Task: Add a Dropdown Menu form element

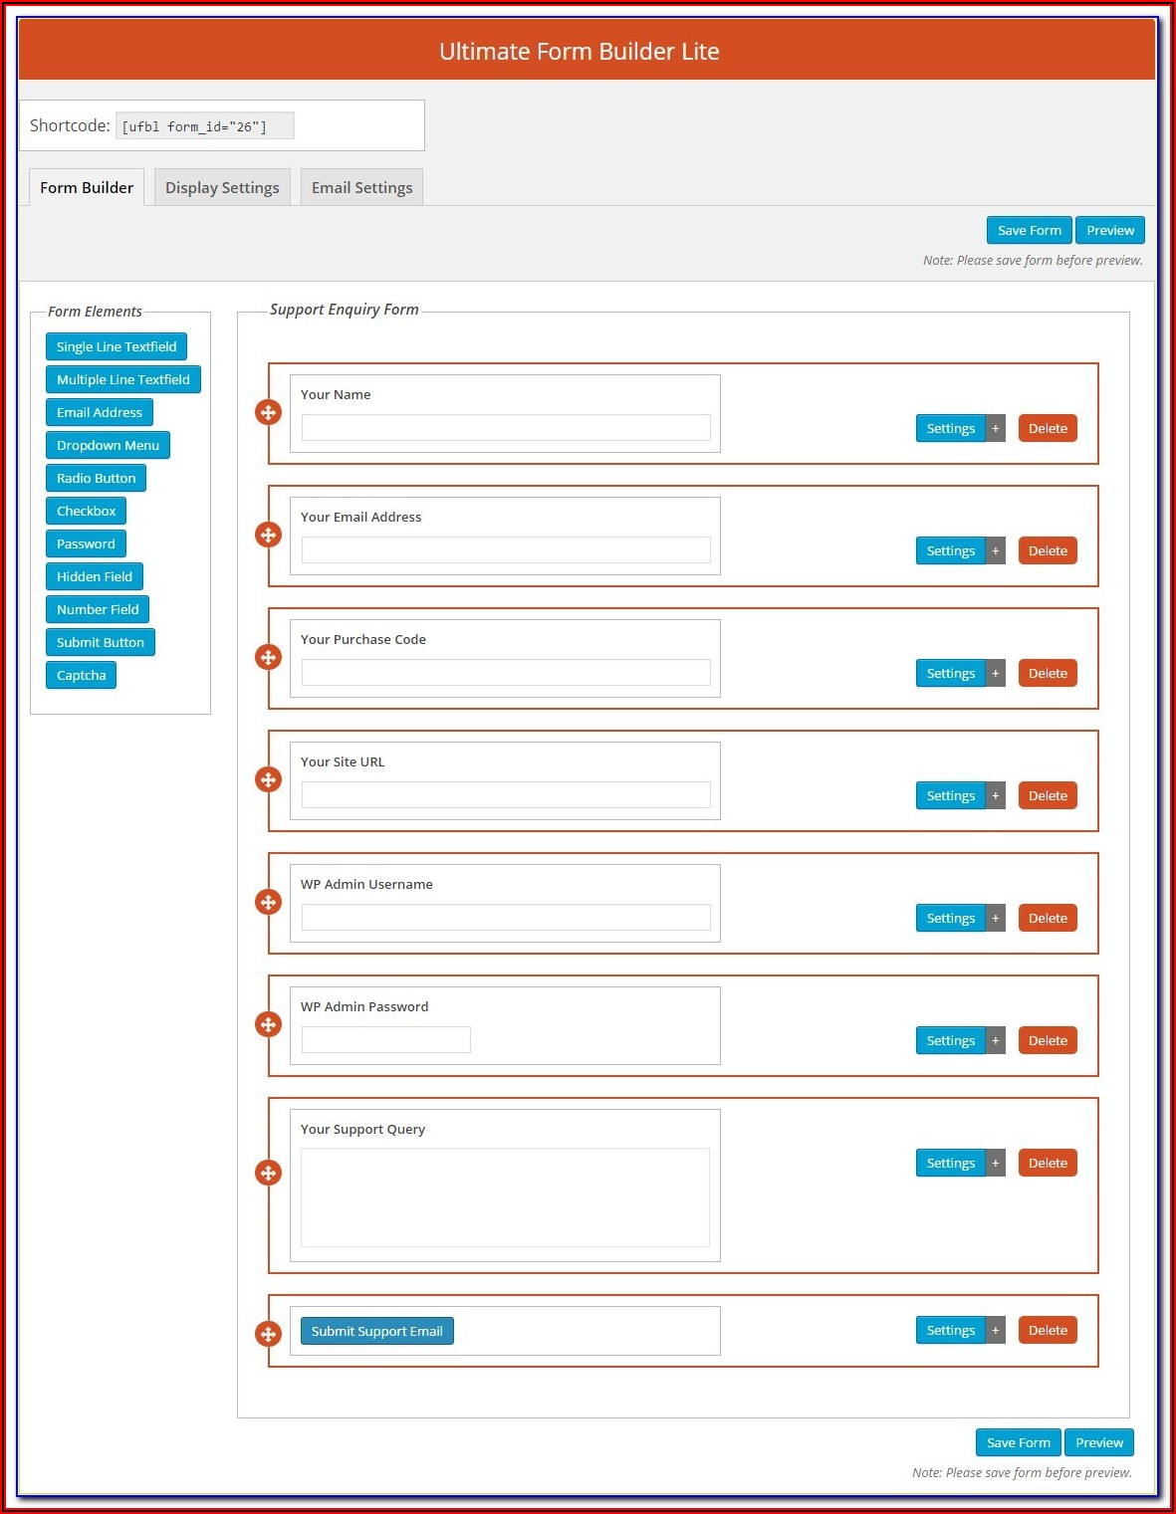Action: pyautogui.click(x=108, y=445)
